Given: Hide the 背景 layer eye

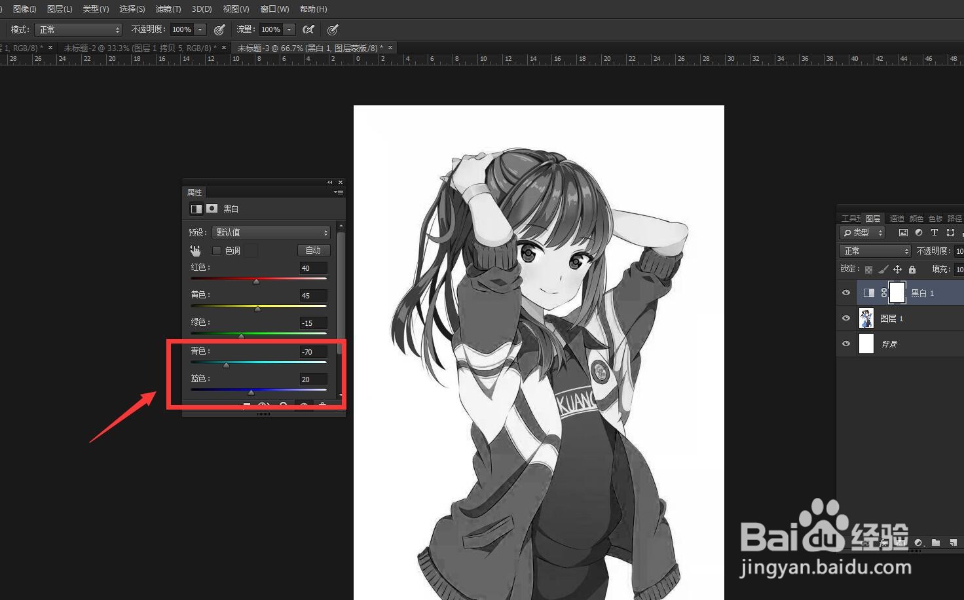Looking at the screenshot, I should [x=846, y=344].
